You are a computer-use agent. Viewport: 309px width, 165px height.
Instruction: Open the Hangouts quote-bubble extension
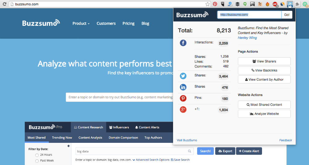[x=245, y=4]
